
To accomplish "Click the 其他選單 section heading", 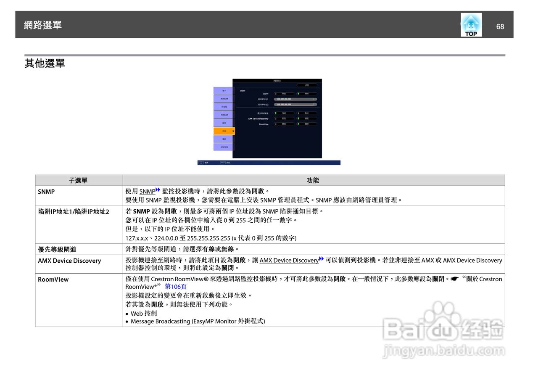I will point(45,64).
